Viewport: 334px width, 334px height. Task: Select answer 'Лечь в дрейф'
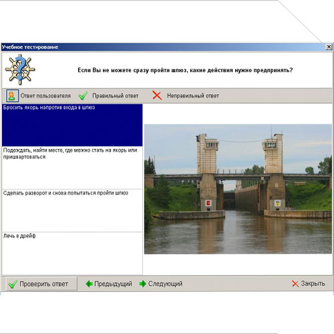[x=72, y=253]
